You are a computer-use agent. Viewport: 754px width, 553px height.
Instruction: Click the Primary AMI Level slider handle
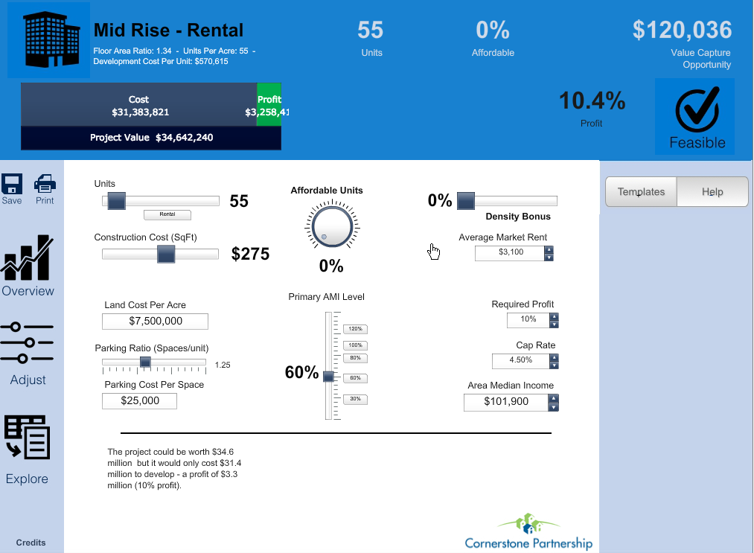[x=328, y=377]
